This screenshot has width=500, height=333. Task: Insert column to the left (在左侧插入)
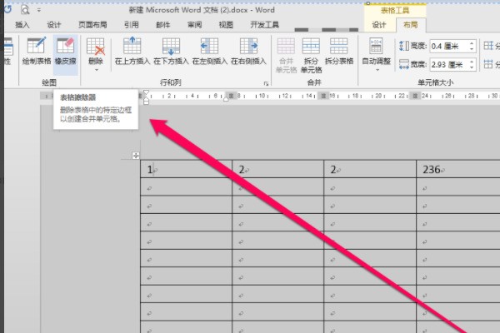(209, 51)
